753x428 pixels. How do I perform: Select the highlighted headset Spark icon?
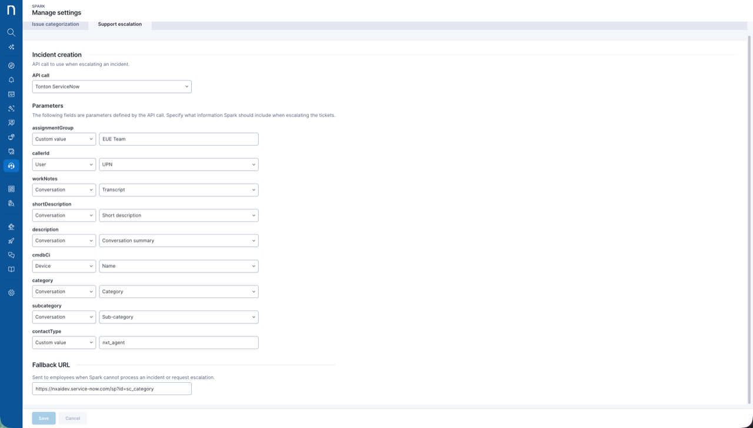(x=11, y=166)
